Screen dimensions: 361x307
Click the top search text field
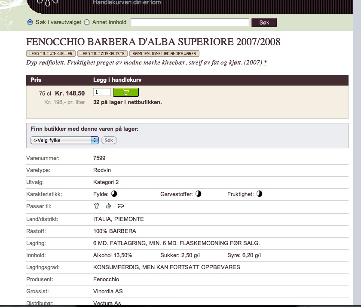pyautogui.click(x=190, y=22)
